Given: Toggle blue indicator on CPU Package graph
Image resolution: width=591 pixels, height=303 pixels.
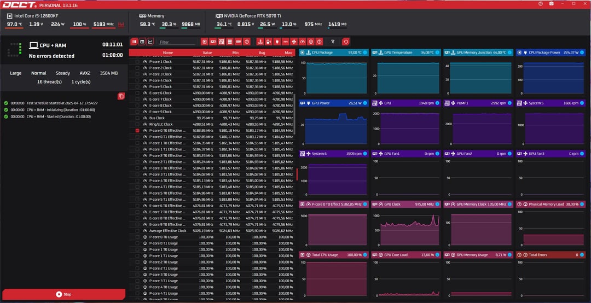Looking at the screenshot, I should (x=365, y=53).
